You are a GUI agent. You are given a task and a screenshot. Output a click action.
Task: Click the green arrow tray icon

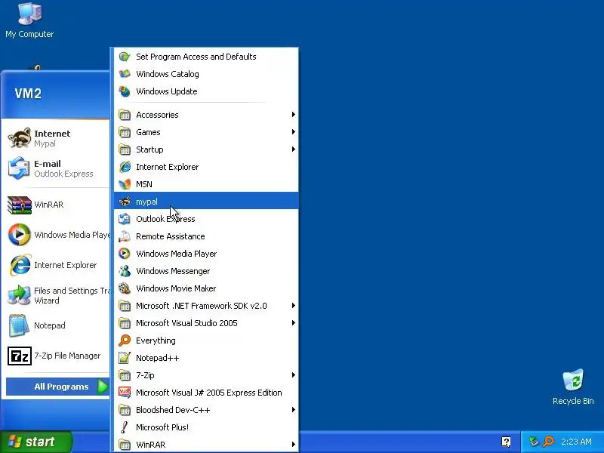tap(534, 442)
